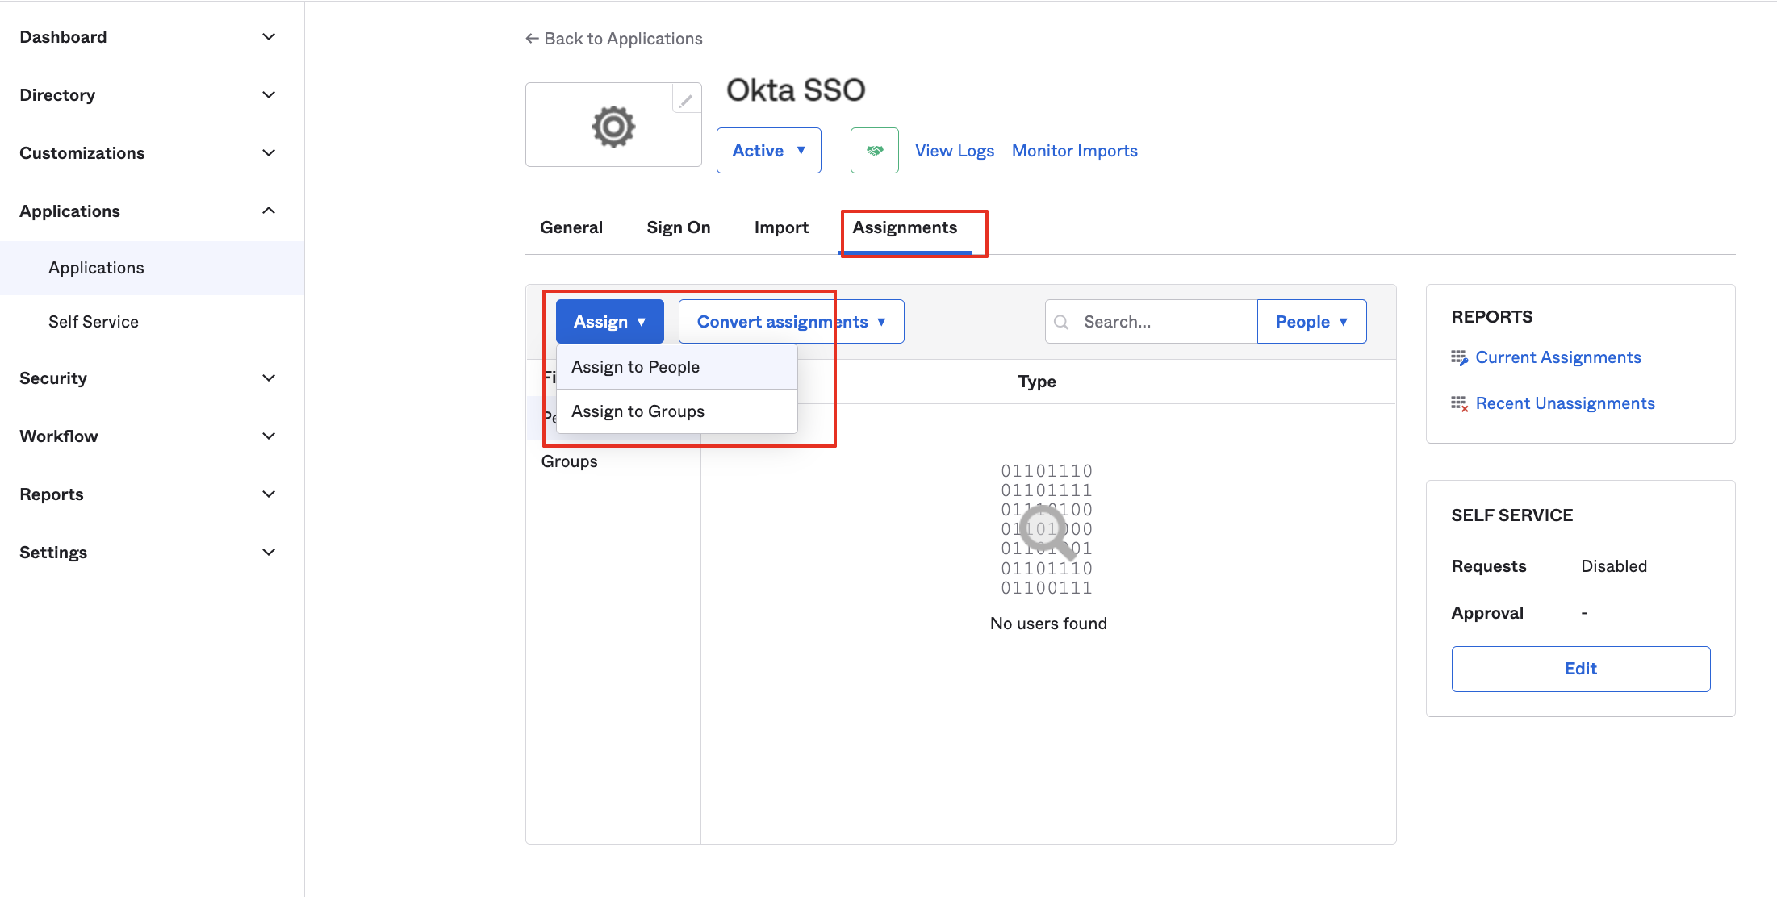Viewport: 1777px width, 897px height.
Task: Expand the Dashboard sidebar section
Action: (269, 37)
